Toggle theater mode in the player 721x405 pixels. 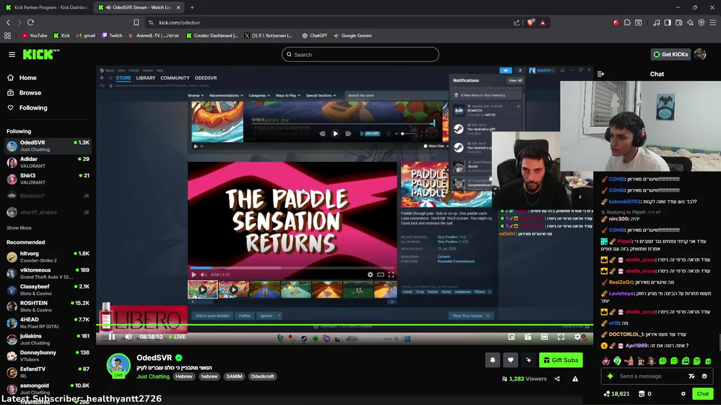tap(544, 337)
